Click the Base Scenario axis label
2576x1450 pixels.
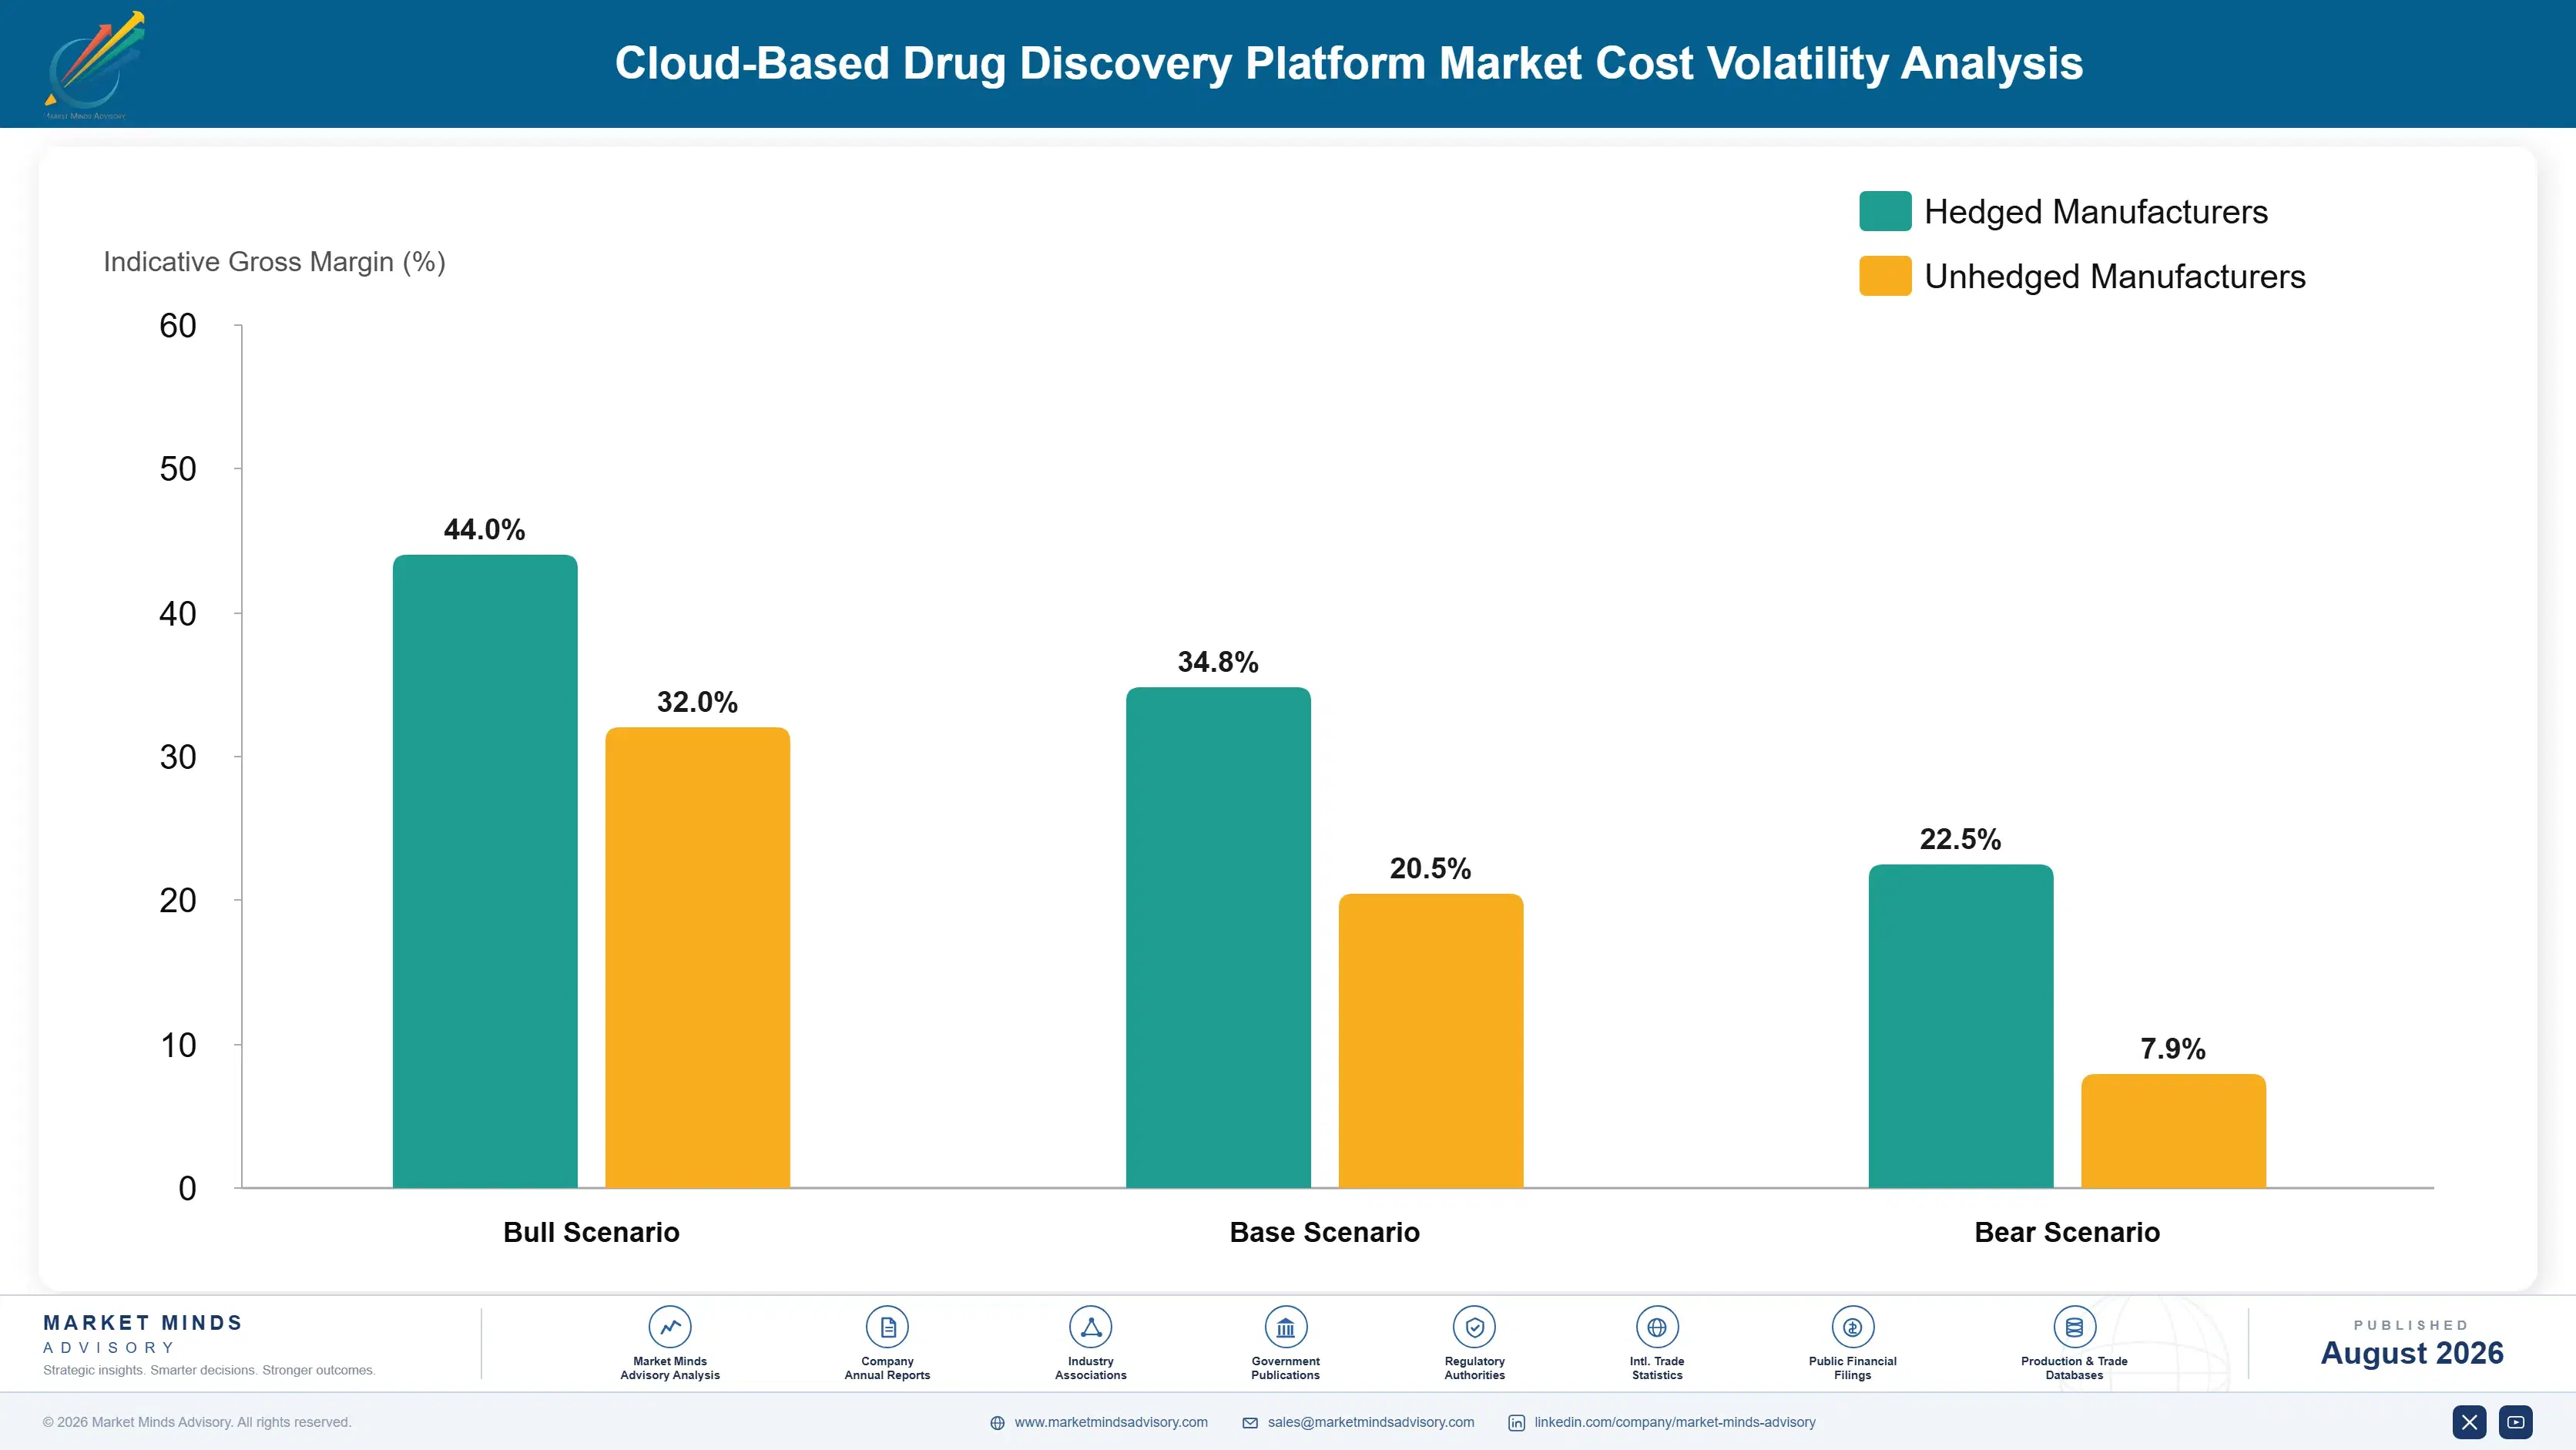[1325, 1232]
